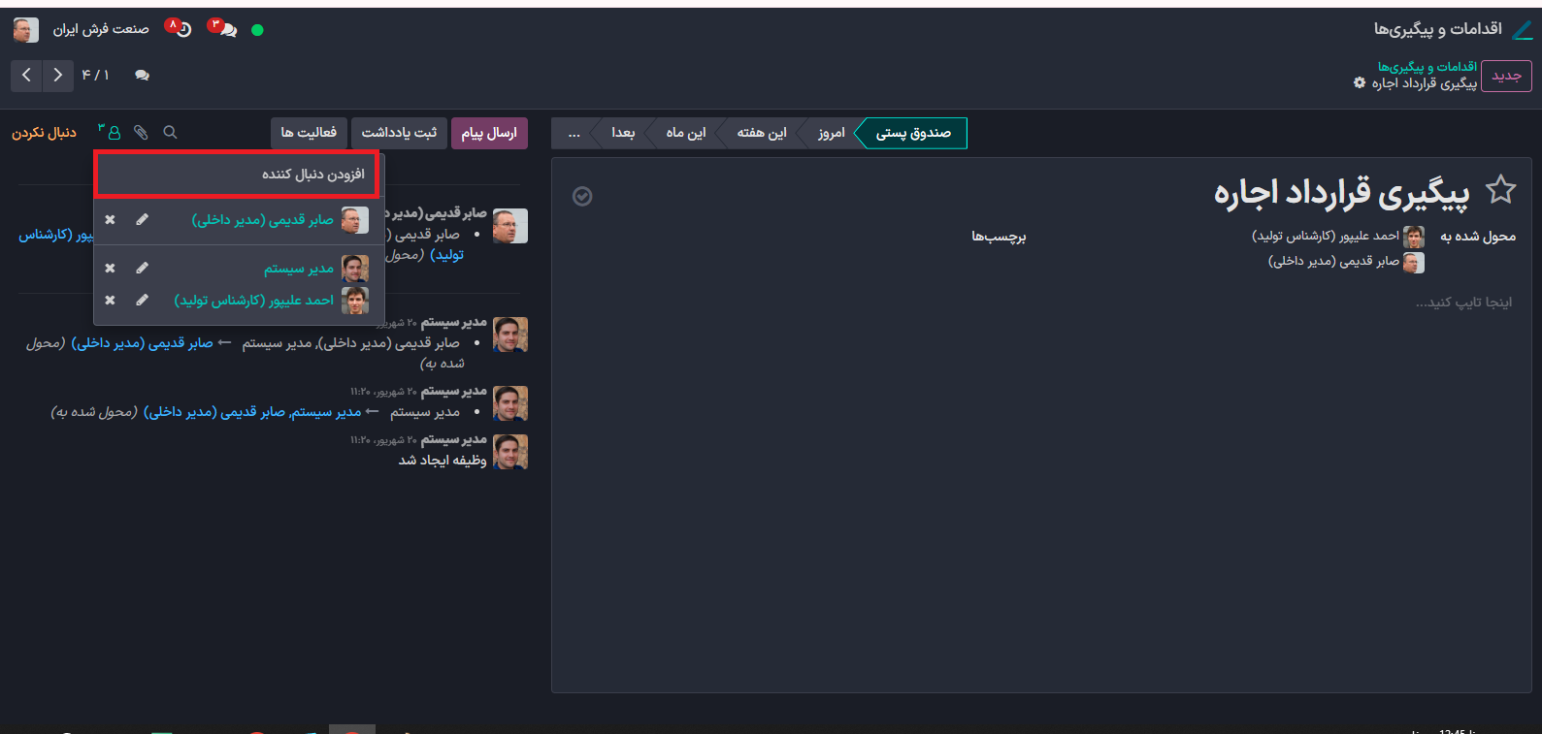The image size is (1542, 734).
Task: Open the activities clock icon in top bar
Action: [x=180, y=29]
